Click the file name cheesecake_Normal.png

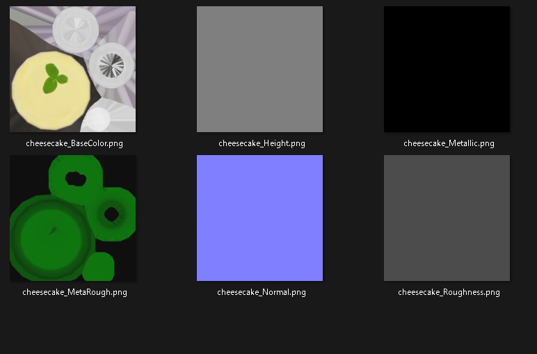point(262,292)
